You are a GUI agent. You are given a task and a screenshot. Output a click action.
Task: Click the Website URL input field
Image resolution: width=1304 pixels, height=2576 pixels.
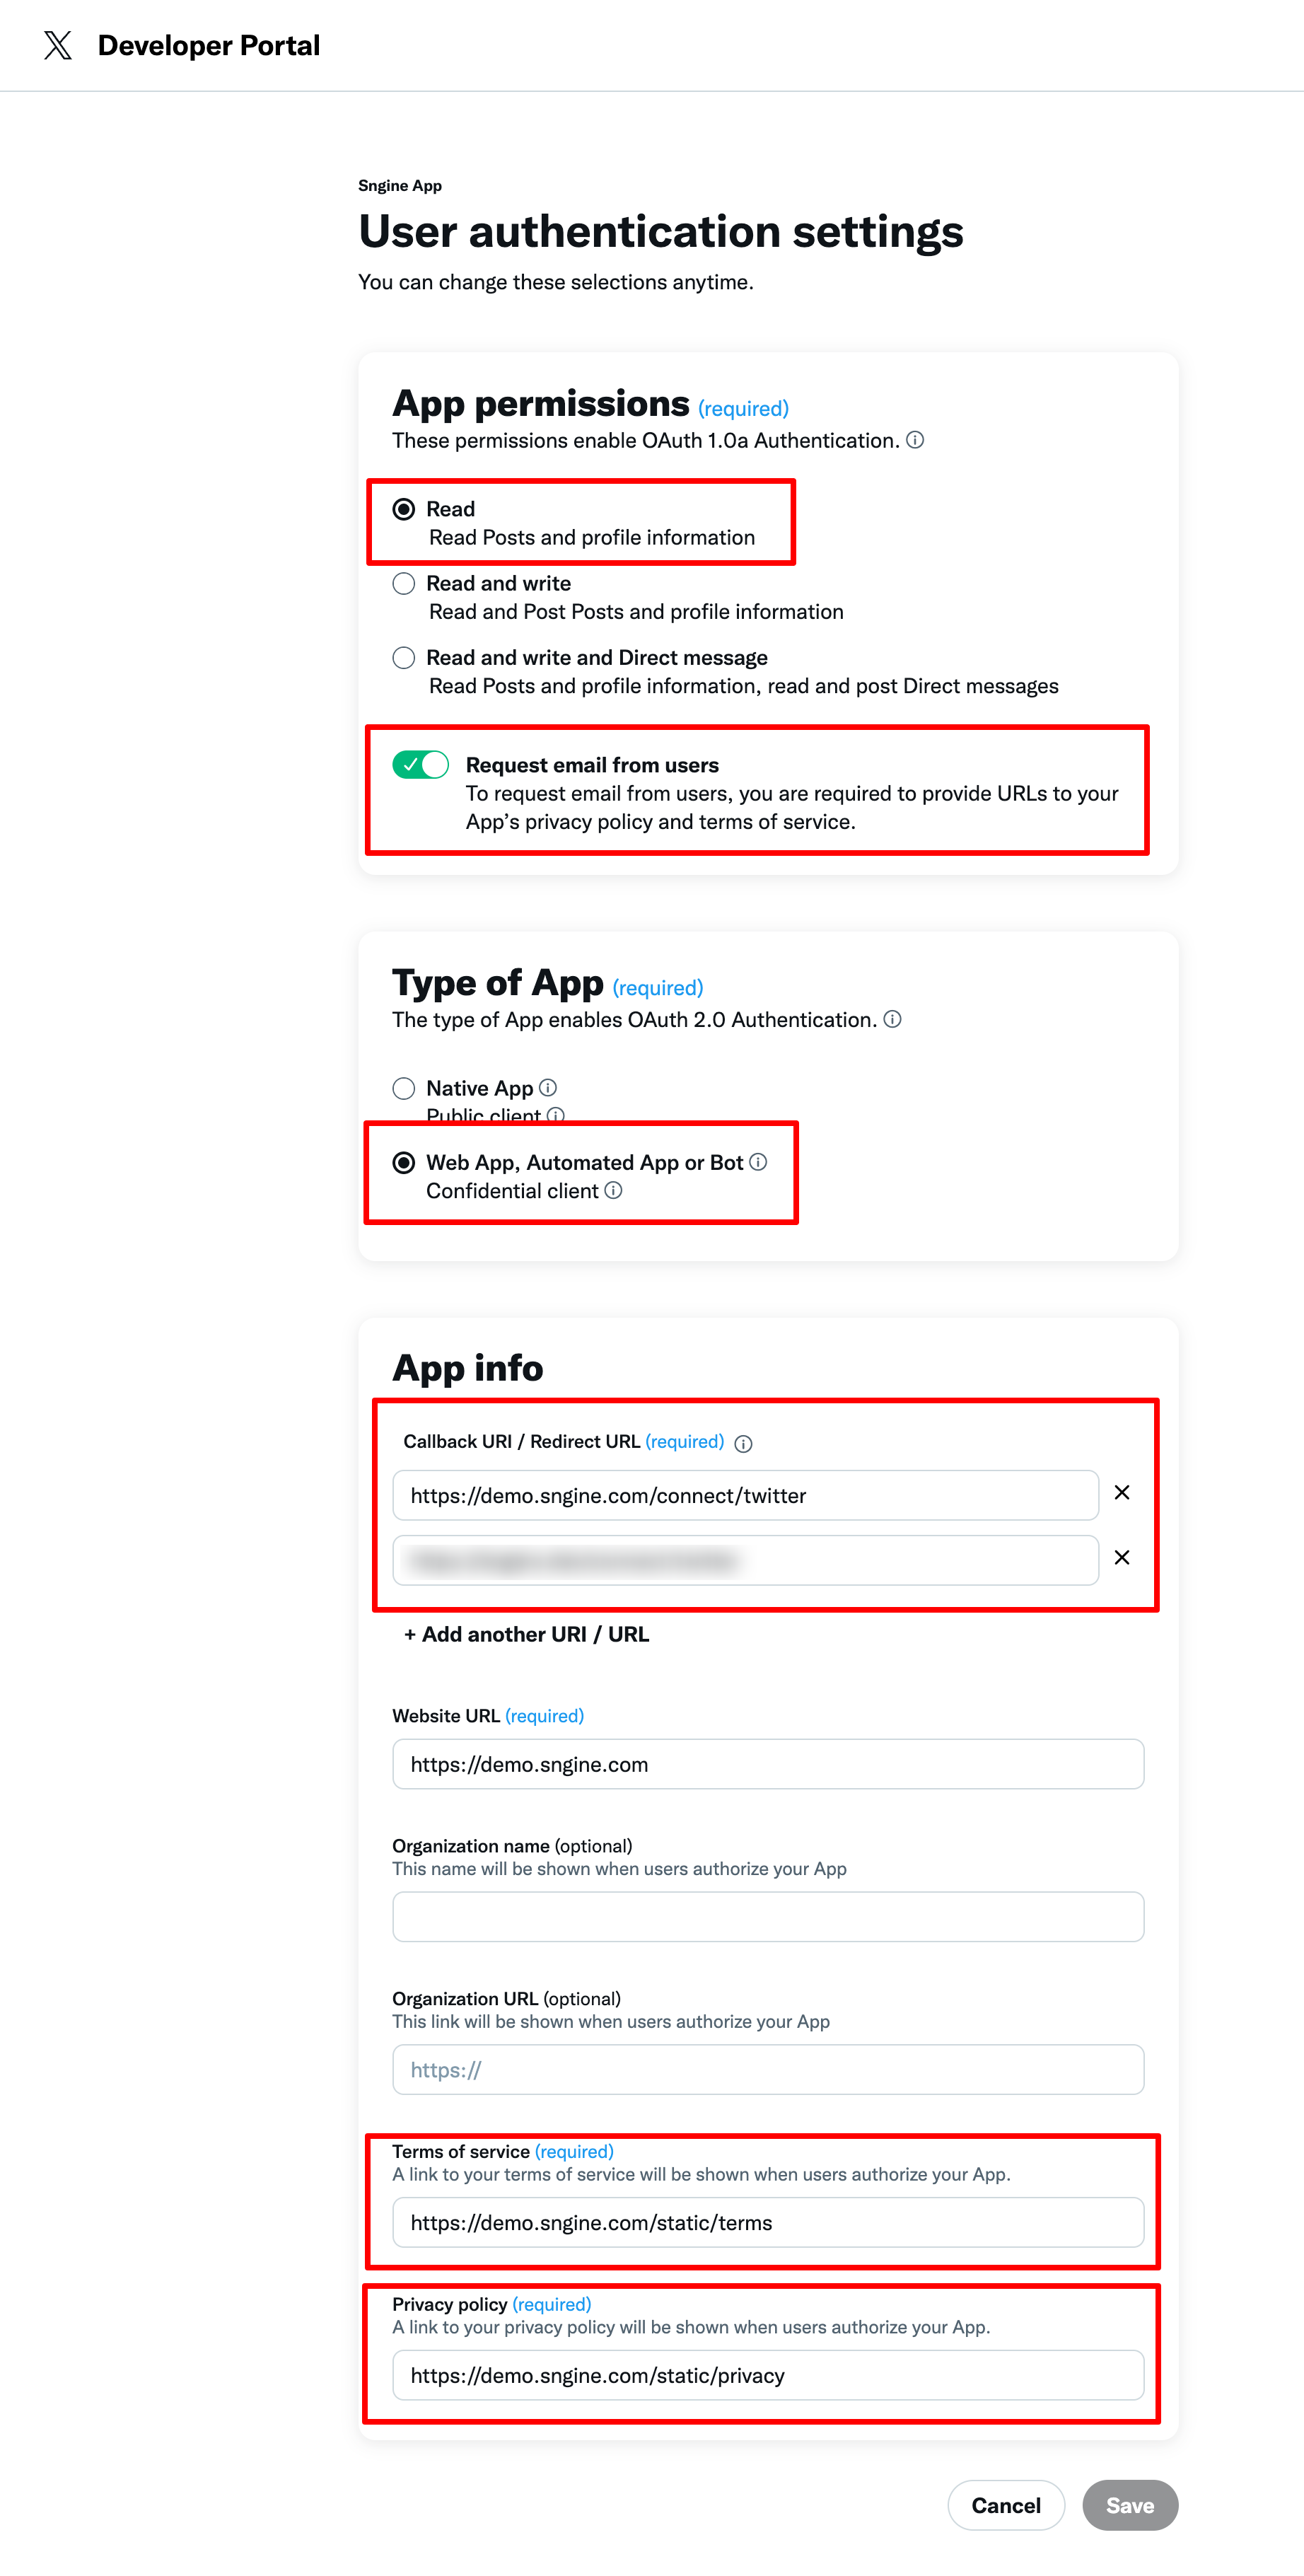(767, 1764)
